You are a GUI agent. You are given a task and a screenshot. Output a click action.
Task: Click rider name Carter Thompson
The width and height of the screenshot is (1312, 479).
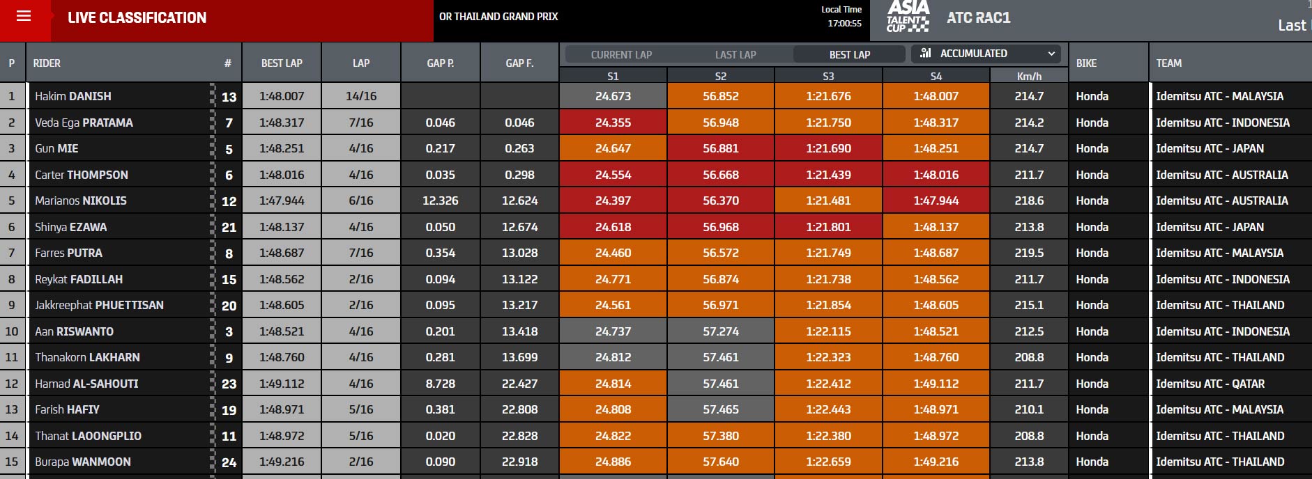point(82,175)
